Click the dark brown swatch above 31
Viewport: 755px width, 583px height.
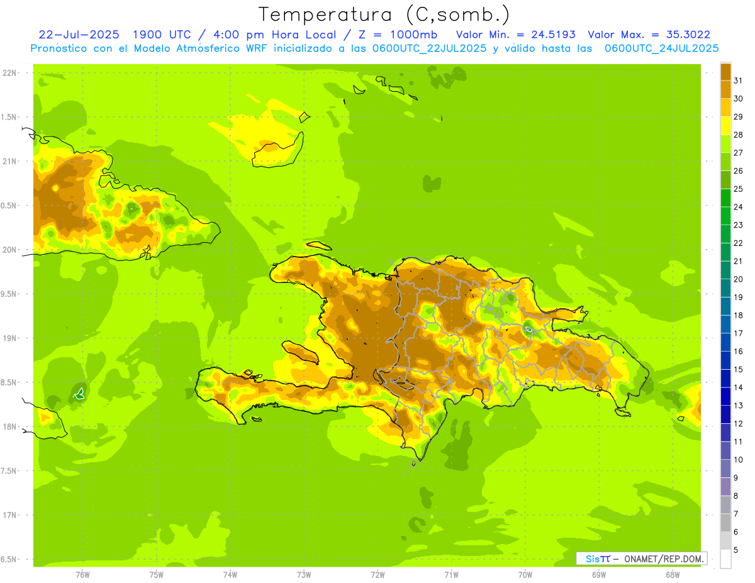coord(725,71)
